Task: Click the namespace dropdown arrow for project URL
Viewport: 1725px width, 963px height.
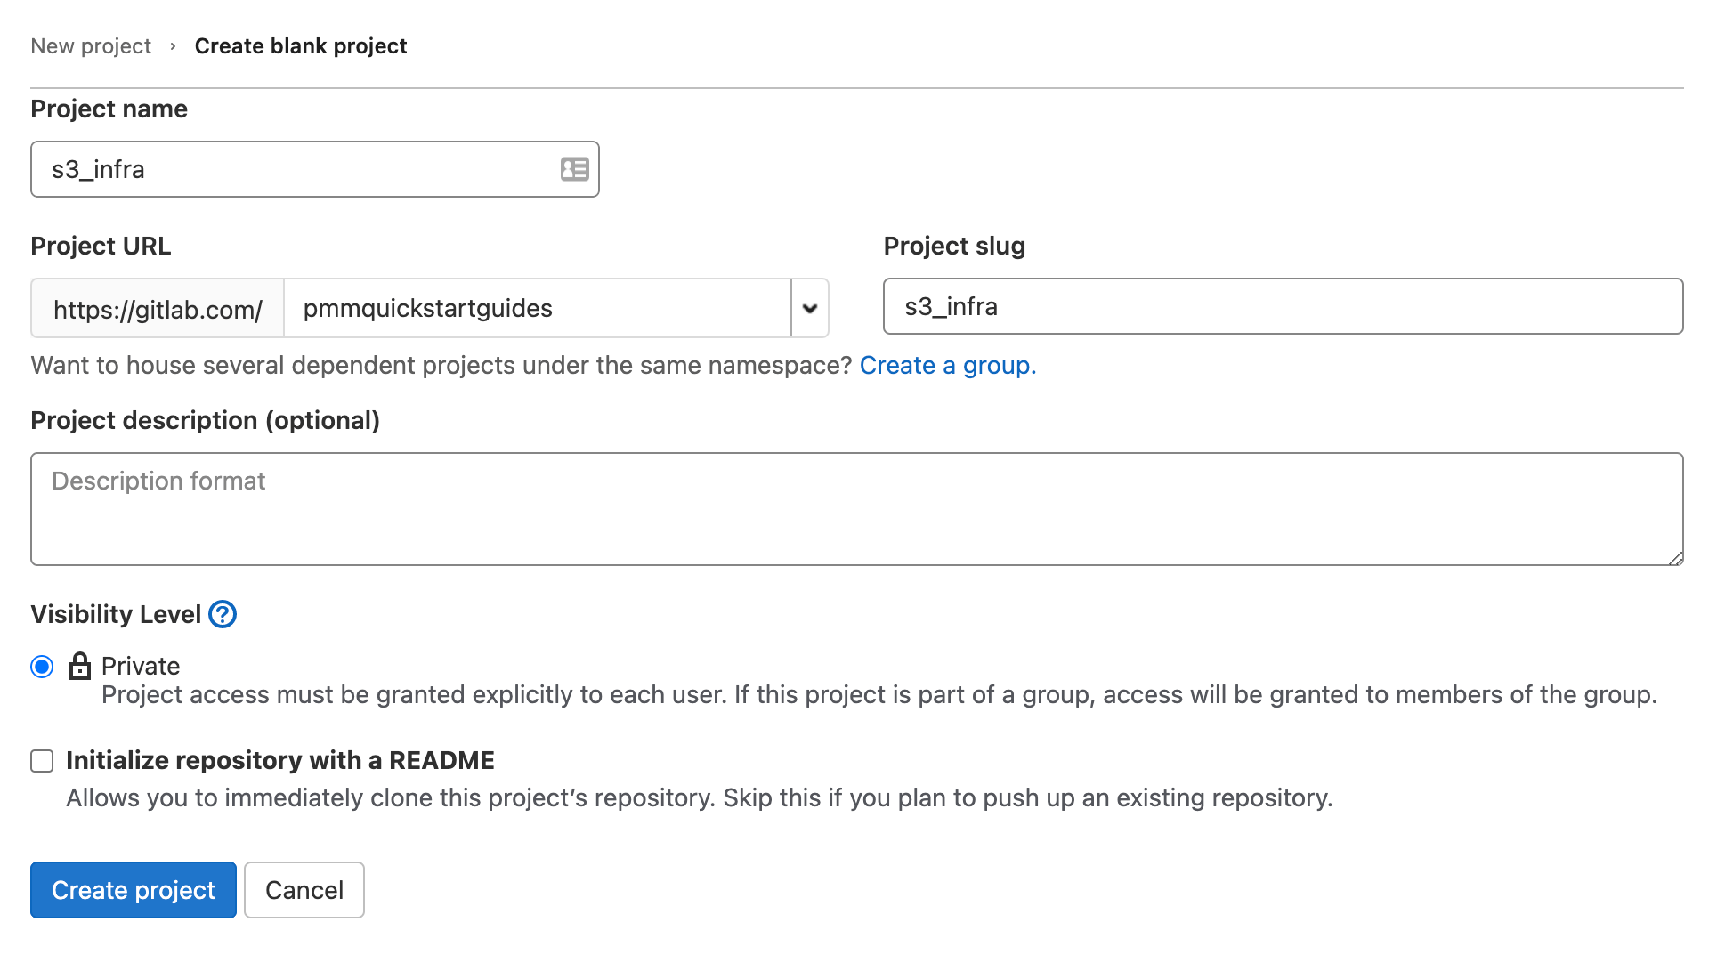Action: pos(810,307)
